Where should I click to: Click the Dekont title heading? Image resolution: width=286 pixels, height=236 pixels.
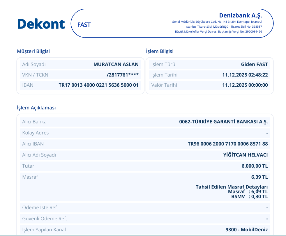click(41, 24)
